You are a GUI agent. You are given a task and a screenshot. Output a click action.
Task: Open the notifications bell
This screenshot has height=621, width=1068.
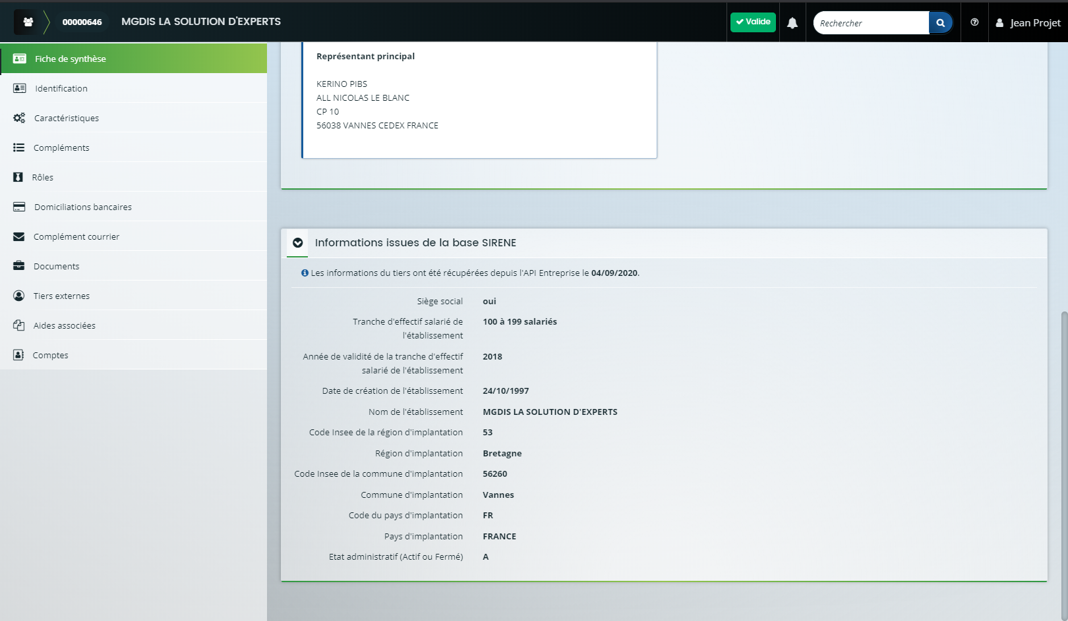coord(792,23)
